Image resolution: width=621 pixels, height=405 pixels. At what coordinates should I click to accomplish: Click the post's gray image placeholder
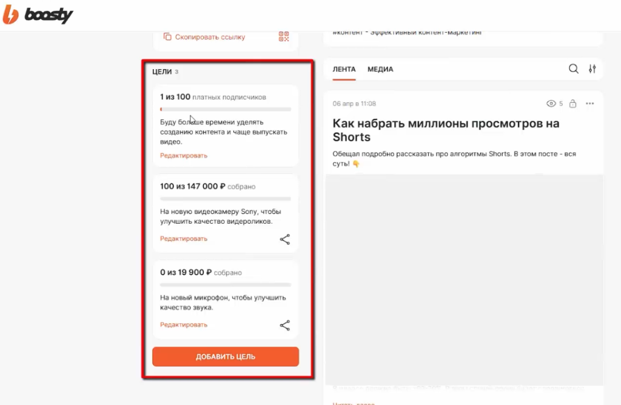(464, 279)
